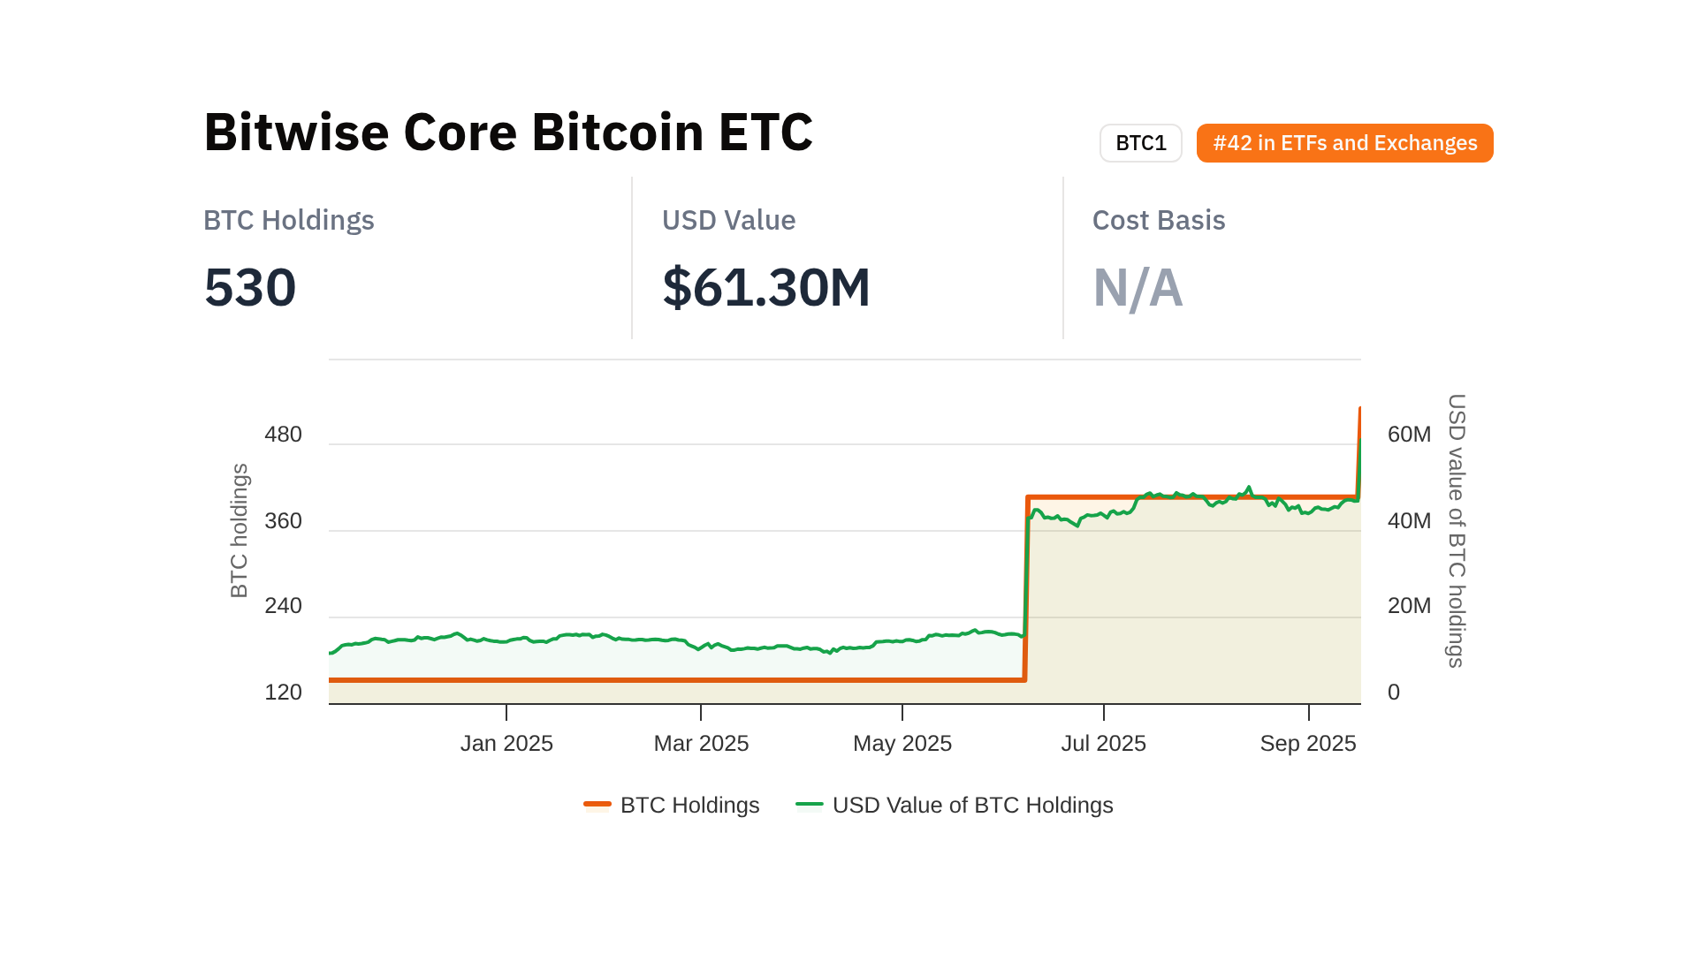Click the 480 tick on left axis

pos(283,435)
